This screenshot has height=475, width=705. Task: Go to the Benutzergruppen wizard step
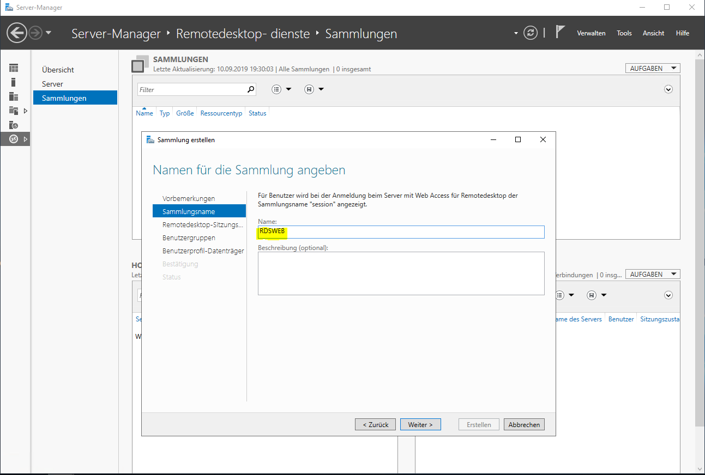click(189, 237)
